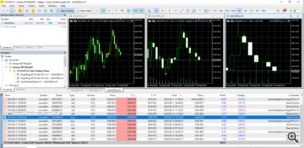This screenshot has width=304, height=148.
Task: Click 'click to add...' in Market Watch
Action: click(9, 27)
